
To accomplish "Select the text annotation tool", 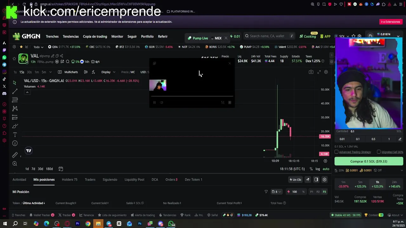I will 15,135.
